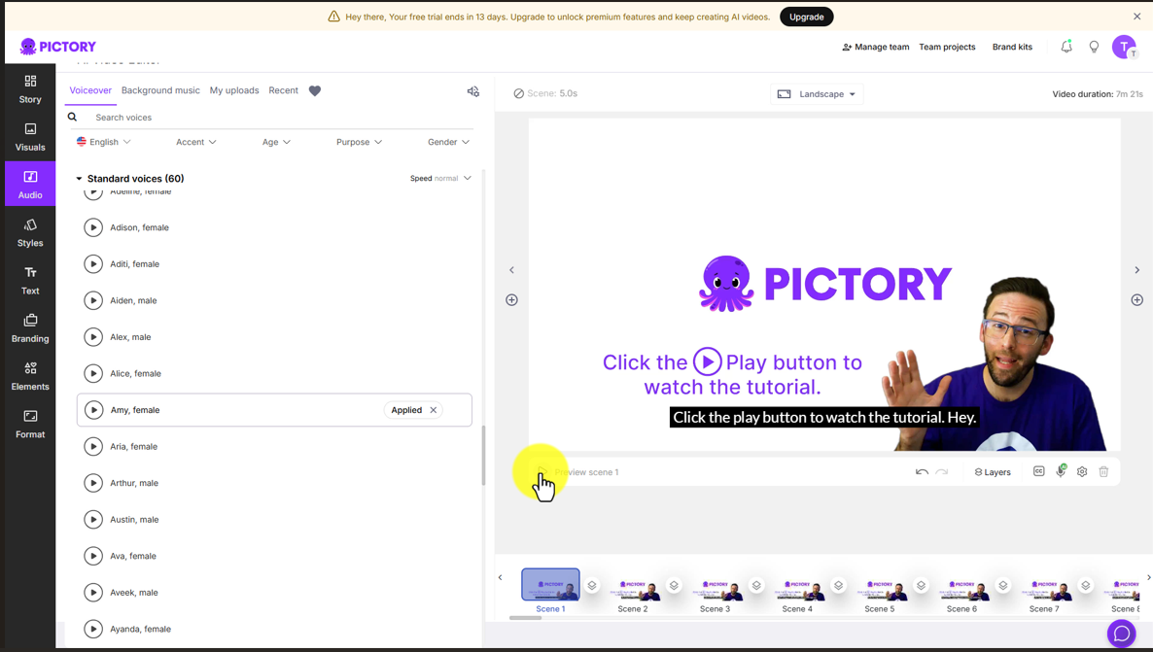The height and width of the screenshot is (652, 1153).
Task: Open the Styles panel in sidebar
Action: pos(30,232)
